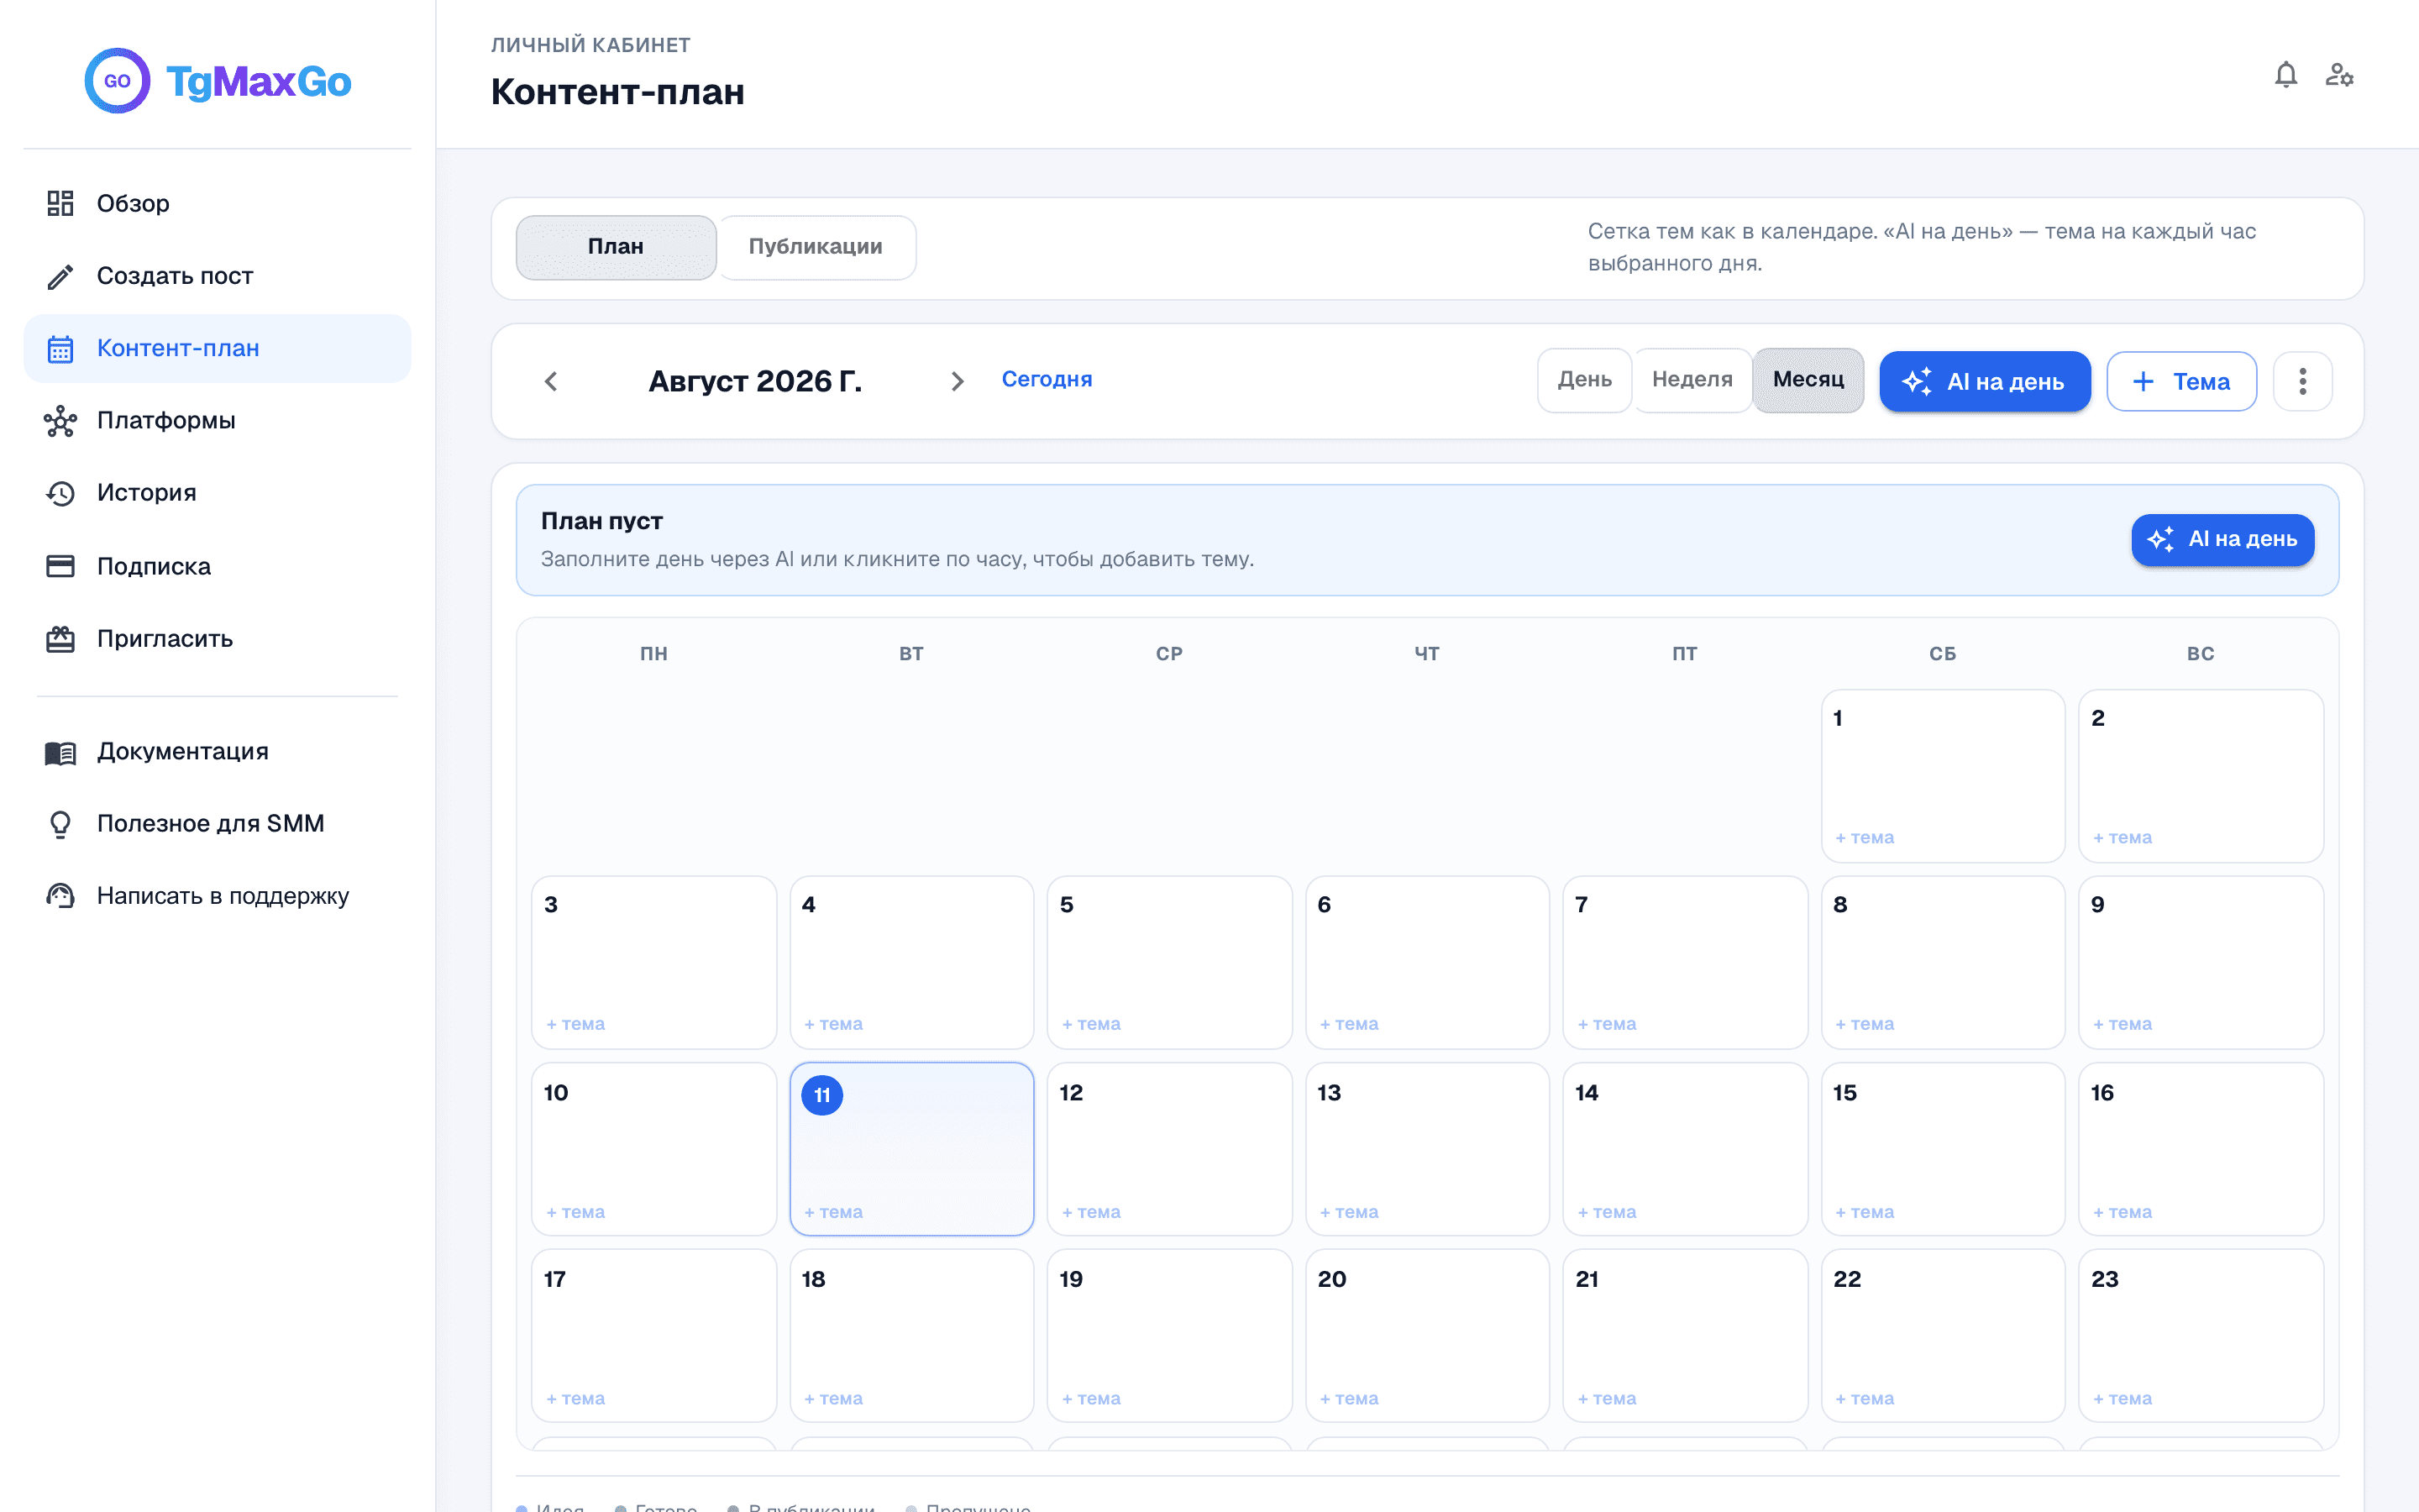This screenshot has width=2419, height=1512.
Task: Open account settings user icon
Action: [x=2339, y=75]
